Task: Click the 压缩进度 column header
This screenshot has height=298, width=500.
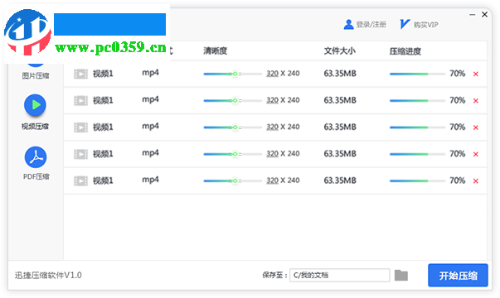Action: click(405, 51)
